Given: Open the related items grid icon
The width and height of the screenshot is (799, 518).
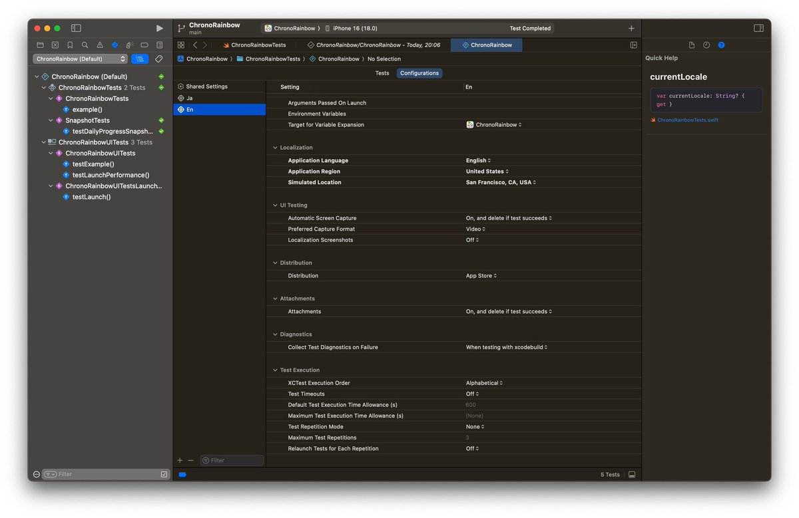Looking at the screenshot, I should point(180,45).
